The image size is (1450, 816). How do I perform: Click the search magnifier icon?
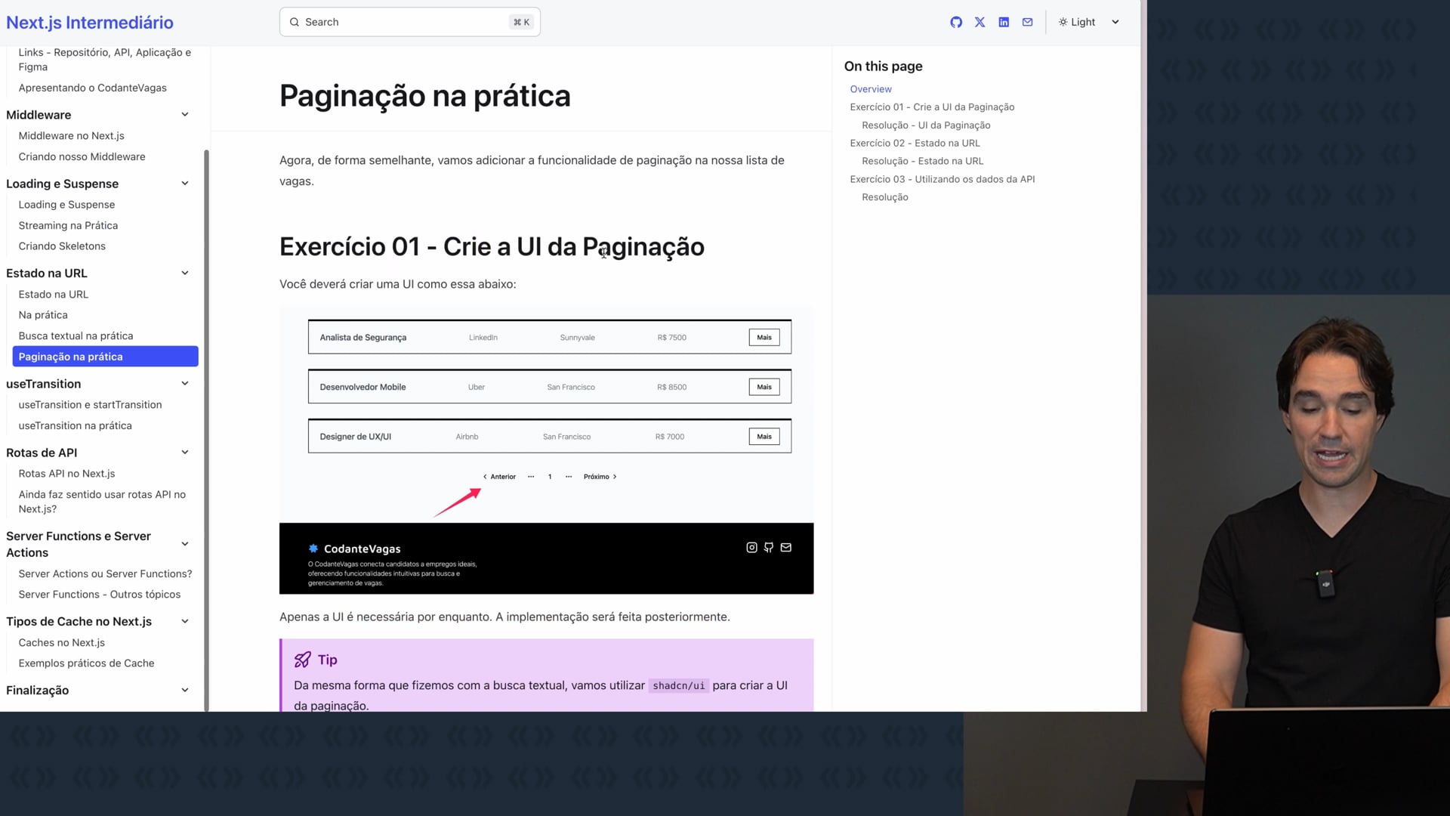295,22
